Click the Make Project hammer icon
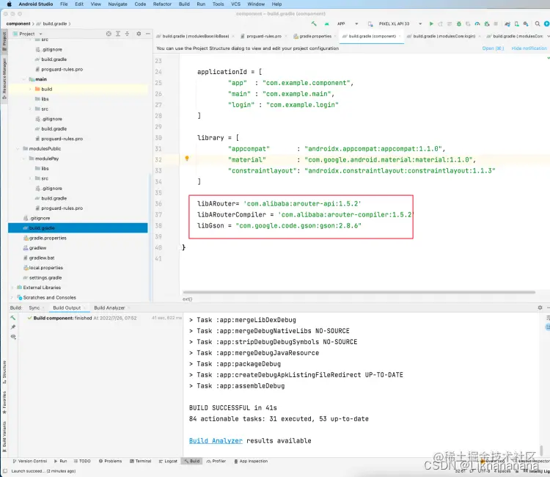The height and width of the screenshot is (477, 550). coord(314,23)
